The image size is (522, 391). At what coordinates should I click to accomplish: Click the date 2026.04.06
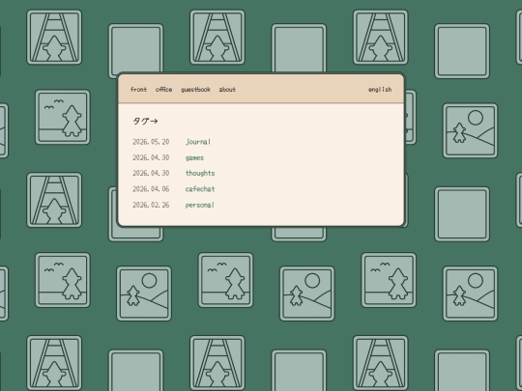click(151, 189)
